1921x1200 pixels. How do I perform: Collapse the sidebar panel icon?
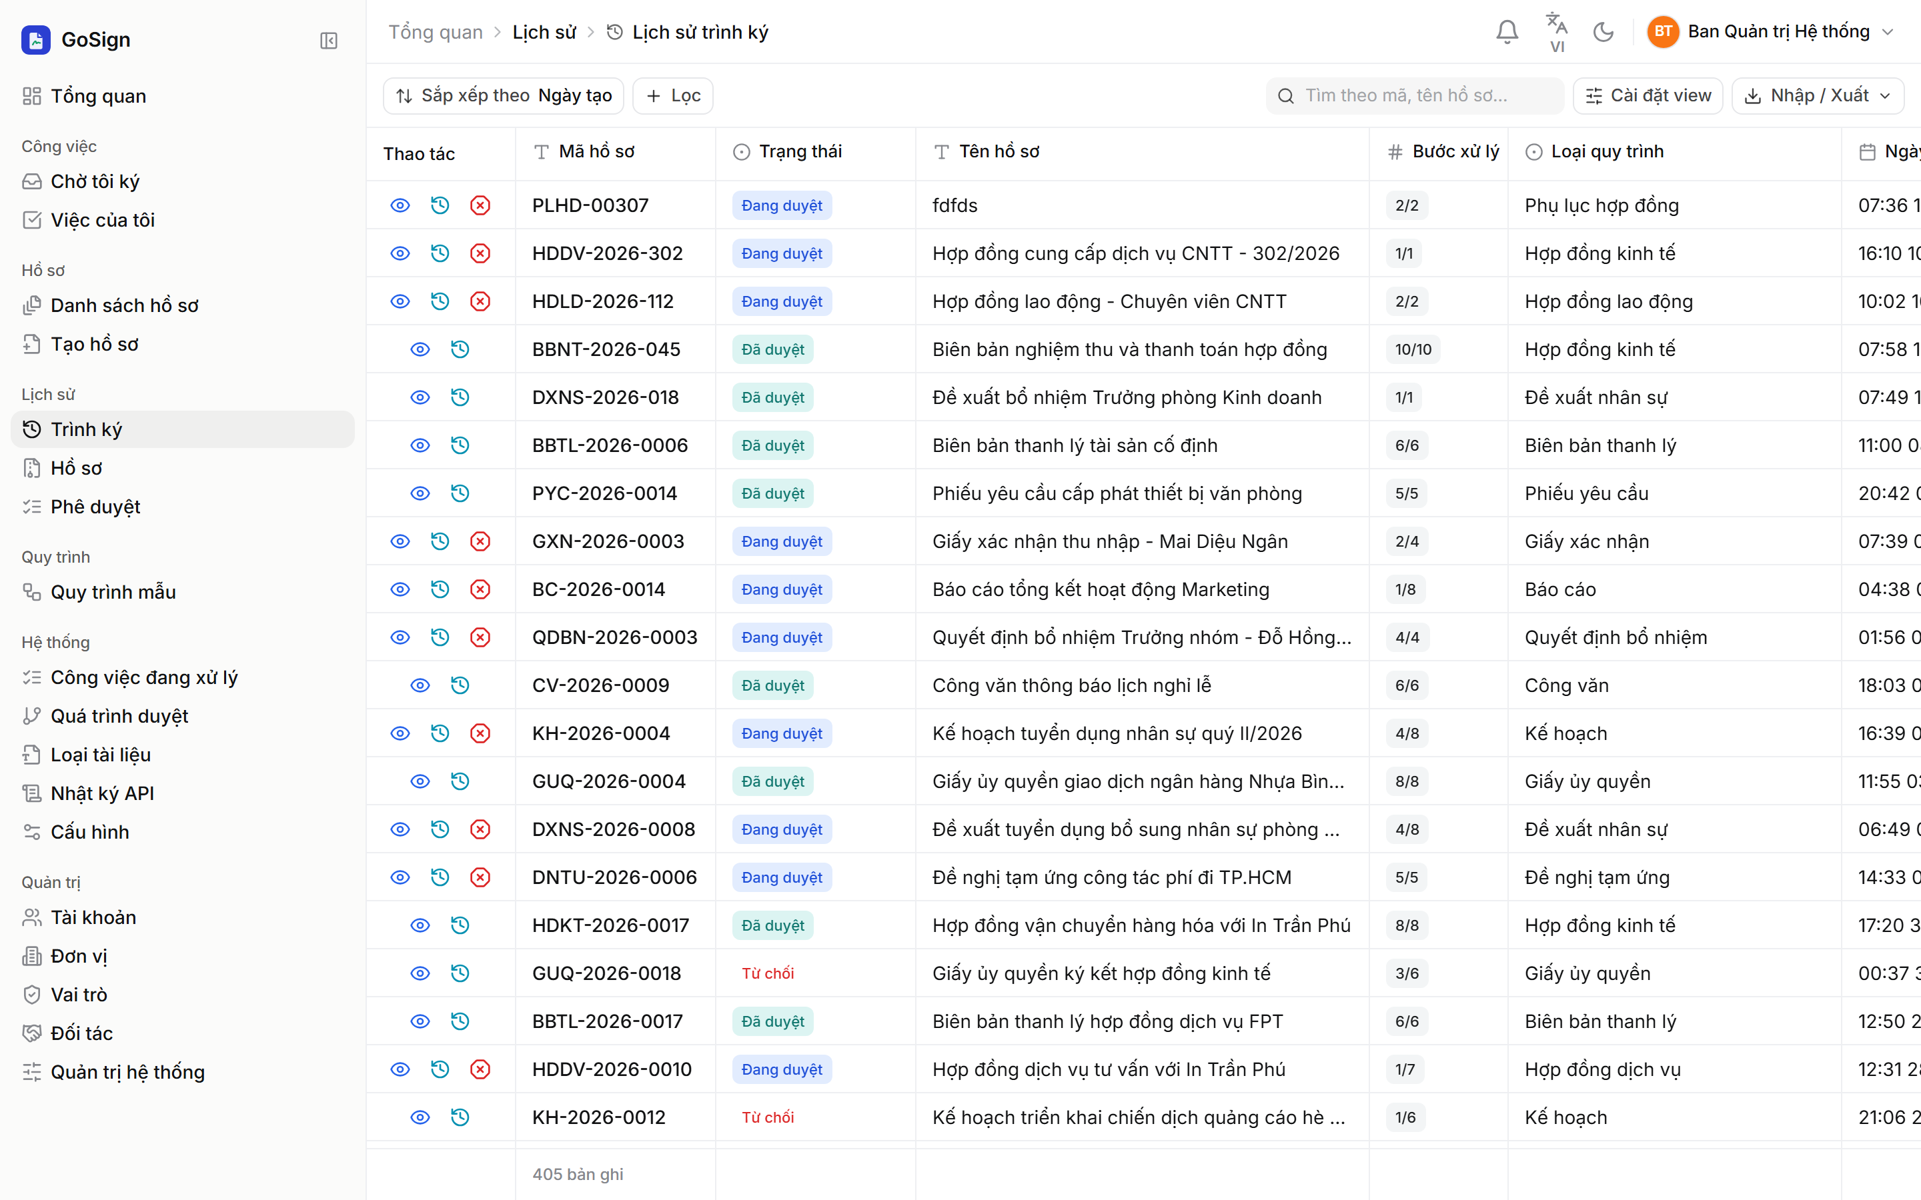[329, 41]
